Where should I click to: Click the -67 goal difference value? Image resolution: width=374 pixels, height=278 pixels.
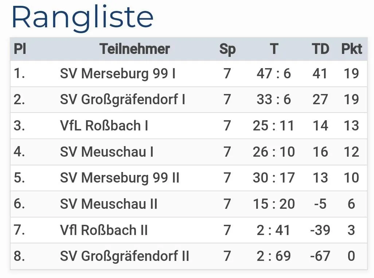[320, 256]
